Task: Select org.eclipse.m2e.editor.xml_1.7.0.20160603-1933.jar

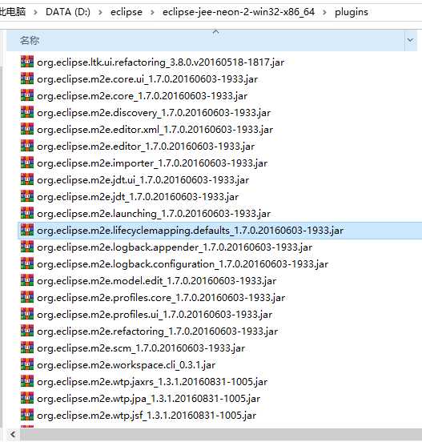Action: click(x=155, y=130)
